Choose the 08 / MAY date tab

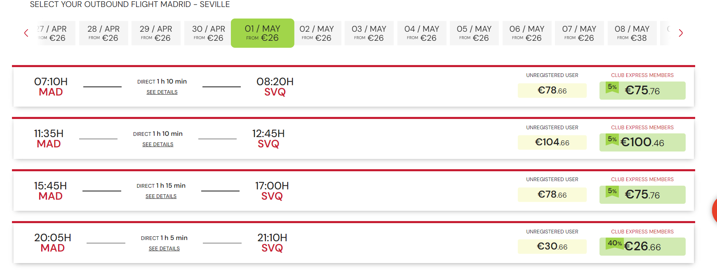point(632,33)
